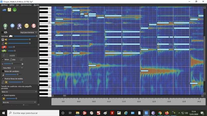This screenshot has width=207, height=116.
Task: Click the minus button of notes sensitivity slider
Action: 2,64
